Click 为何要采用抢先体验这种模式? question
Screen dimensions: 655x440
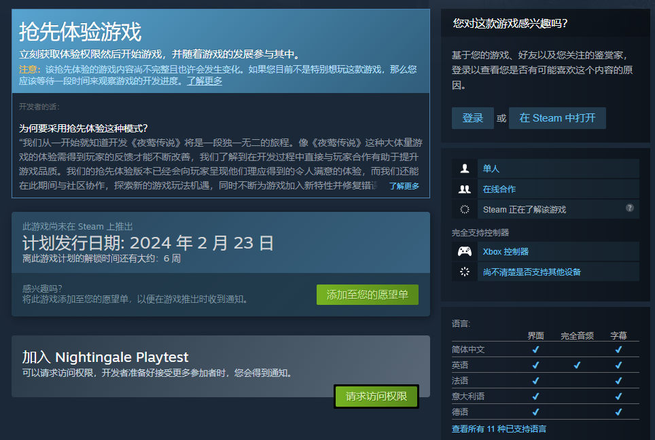point(83,128)
